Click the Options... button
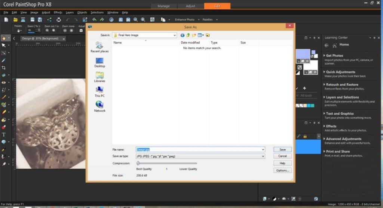The width and height of the screenshot is (383, 208). click(x=282, y=170)
